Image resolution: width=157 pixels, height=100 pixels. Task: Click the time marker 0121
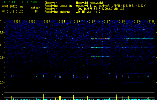[17, 21]
